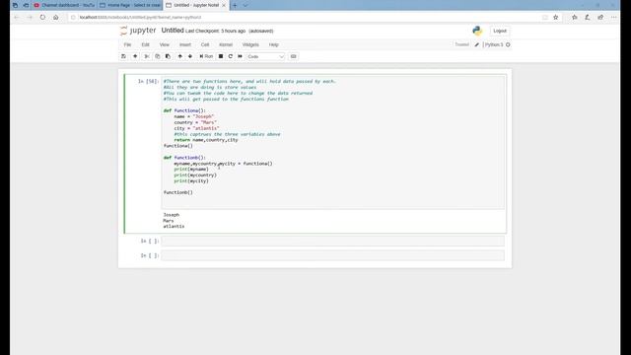The image size is (631, 355).
Task: Open the favorites hub icon
Action: 574,18
